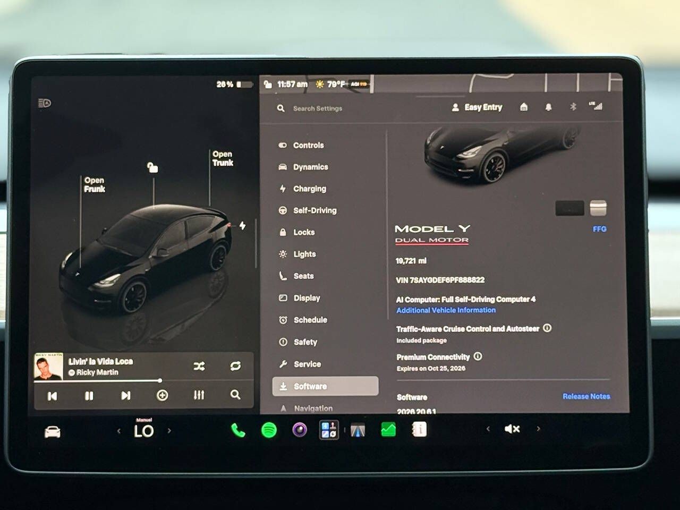The width and height of the screenshot is (680, 510).
Task: Open climate controls by tapping LO
Action: (144, 430)
